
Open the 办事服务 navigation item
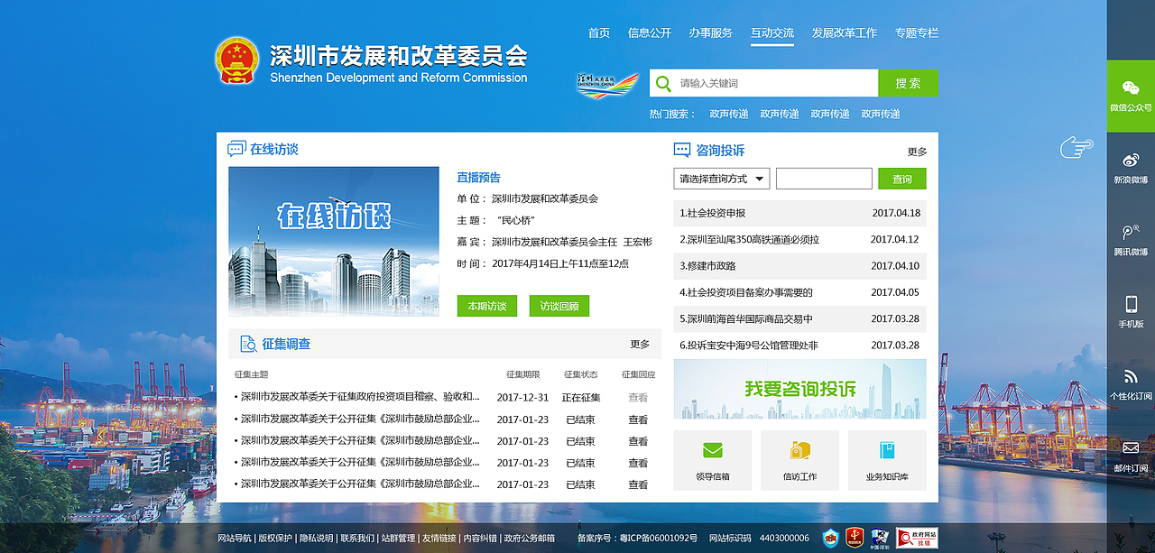pos(711,32)
